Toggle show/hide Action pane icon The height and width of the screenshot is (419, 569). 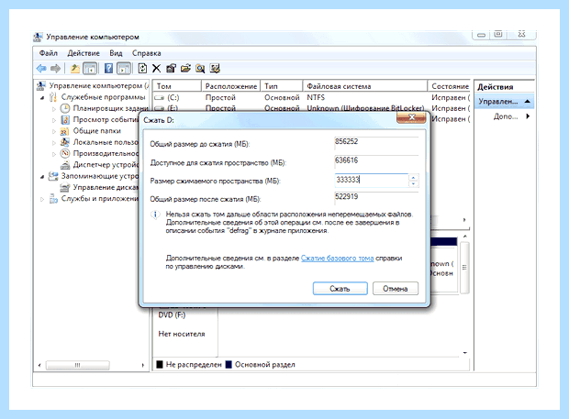coord(124,68)
